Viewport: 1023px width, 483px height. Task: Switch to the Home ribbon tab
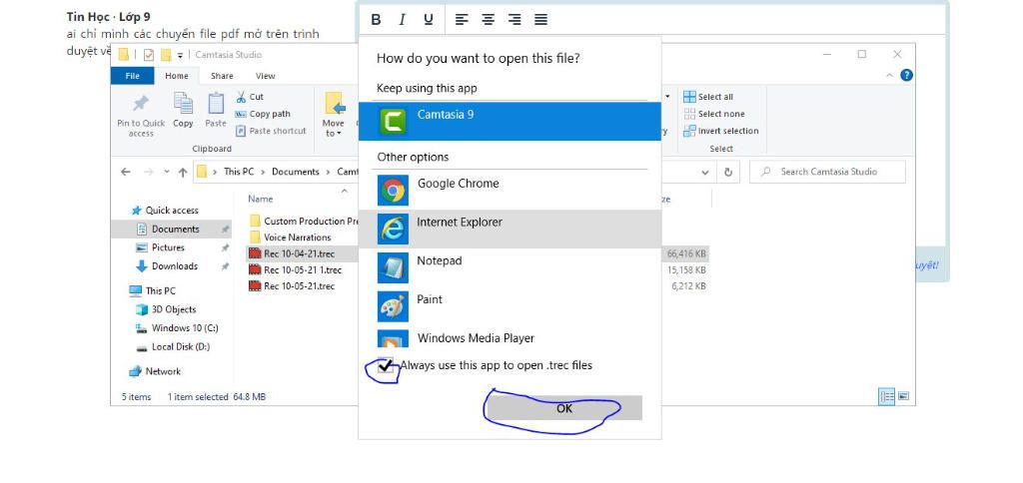tap(177, 76)
